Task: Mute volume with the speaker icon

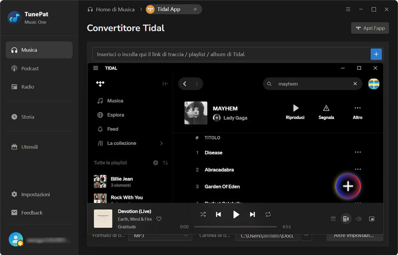Action: click(359, 218)
